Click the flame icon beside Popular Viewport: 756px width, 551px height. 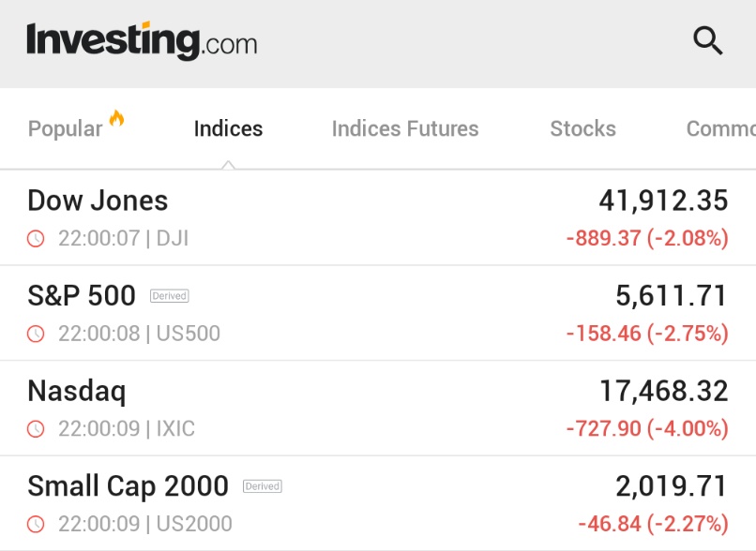tap(116, 118)
